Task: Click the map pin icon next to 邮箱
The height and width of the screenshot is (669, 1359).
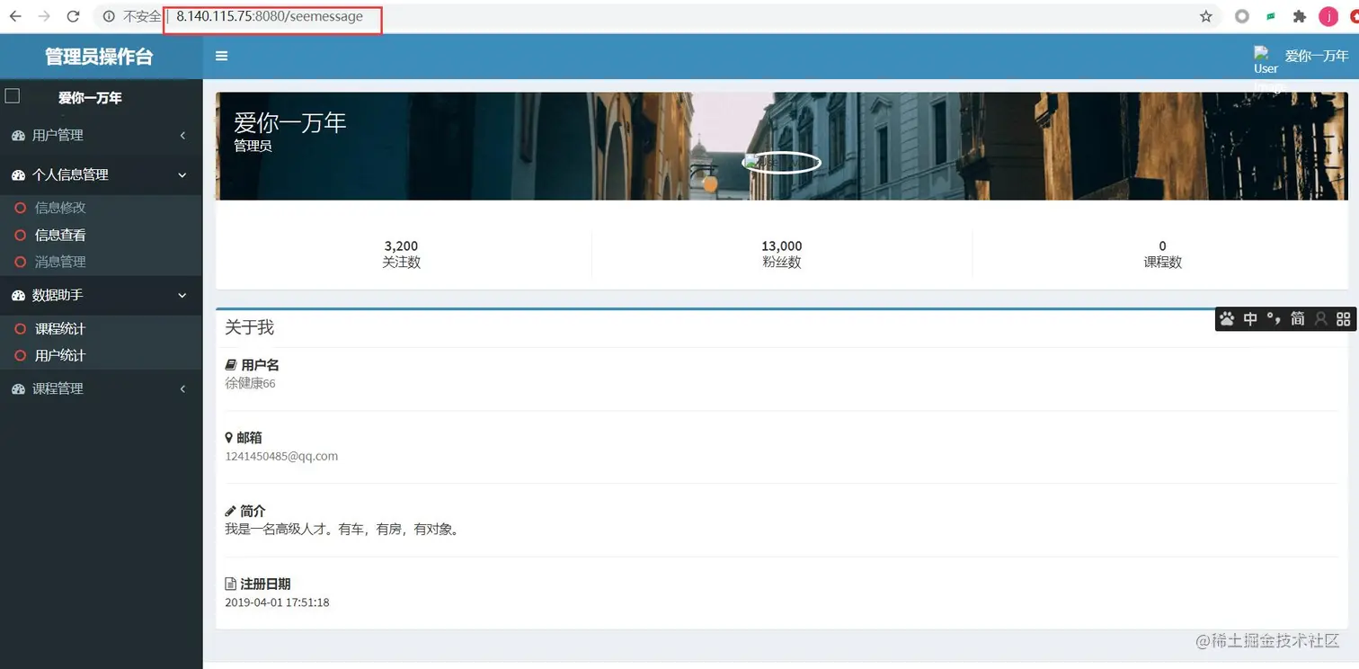Action: 229,438
